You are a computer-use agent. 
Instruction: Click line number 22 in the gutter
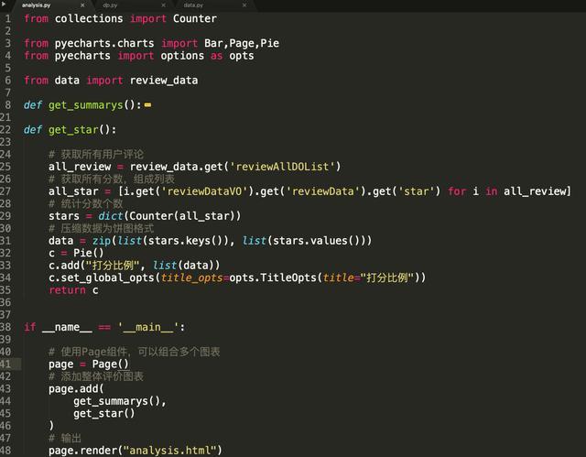coord(5,129)
